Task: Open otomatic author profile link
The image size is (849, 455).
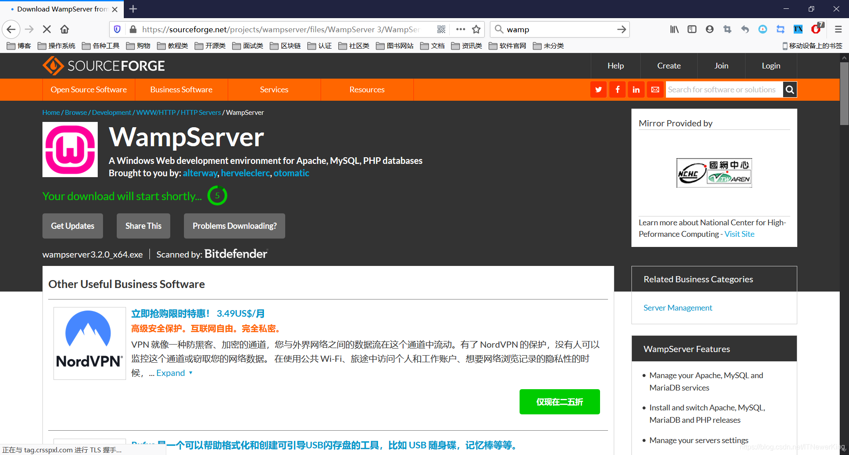Action: coord(291,173)
